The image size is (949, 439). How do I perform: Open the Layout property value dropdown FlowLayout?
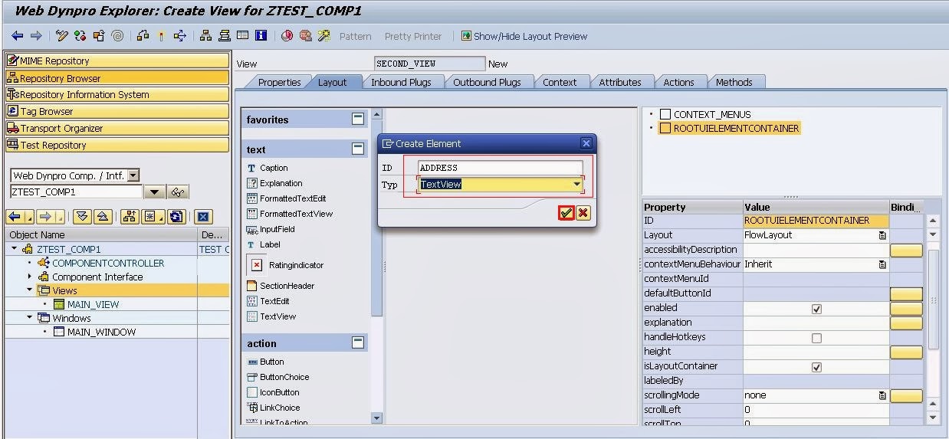[x=882, y=235]
